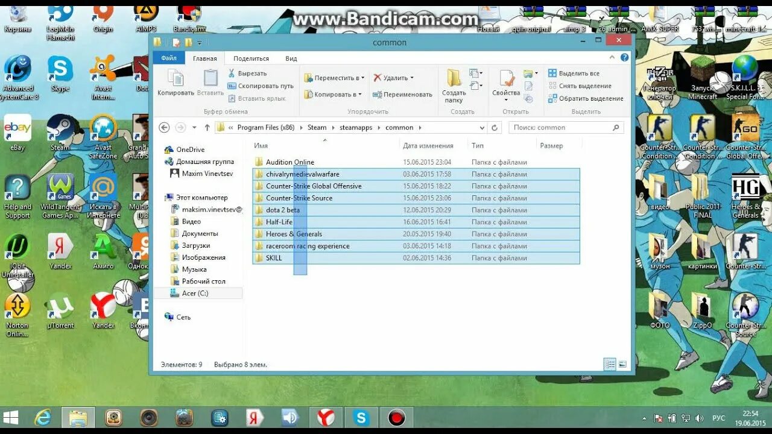Go back with the Back arrow button
This screenshot has width=772, height=434.
click(x=164, y=128)
